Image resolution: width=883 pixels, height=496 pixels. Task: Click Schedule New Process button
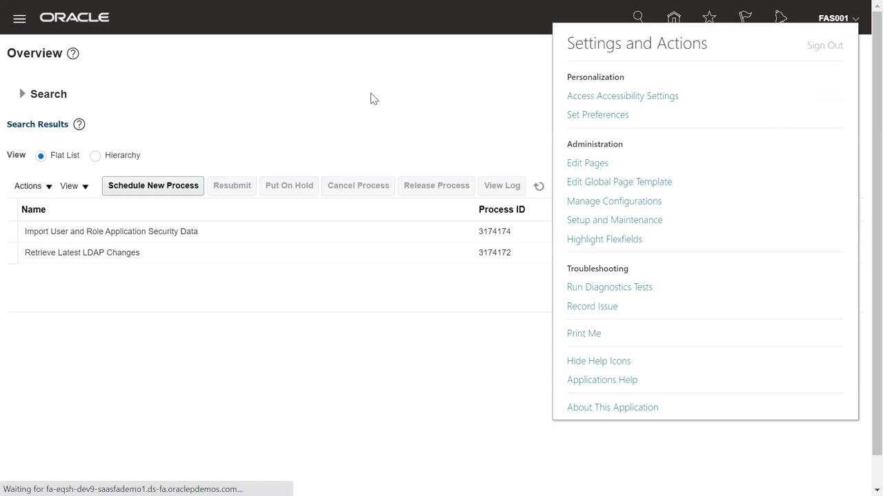153,186
